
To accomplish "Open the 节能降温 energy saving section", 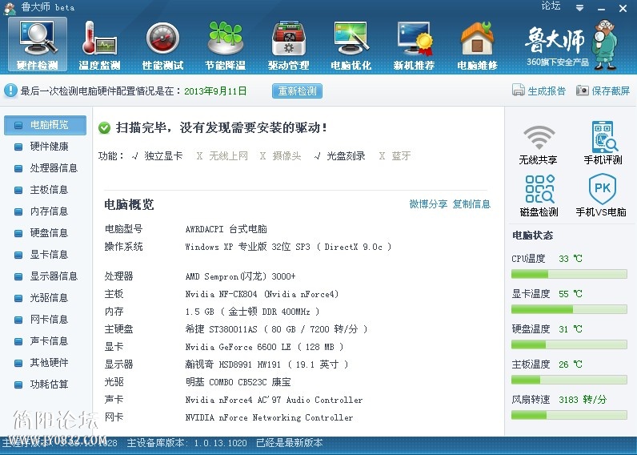I will pyautogui.click(x=226, y=45).
